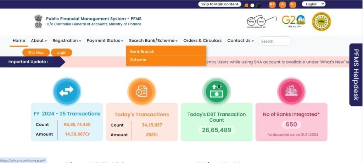Click the blue transactions arrows icon
Screen dimensions: 363x163
(67, 92)
